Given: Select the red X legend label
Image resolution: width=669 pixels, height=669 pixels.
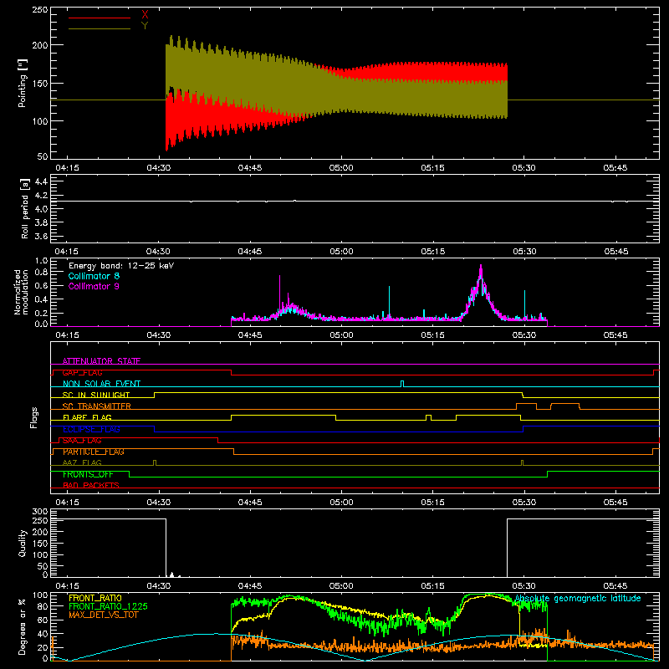Looking at the screenshot, I should pos(145,15).
